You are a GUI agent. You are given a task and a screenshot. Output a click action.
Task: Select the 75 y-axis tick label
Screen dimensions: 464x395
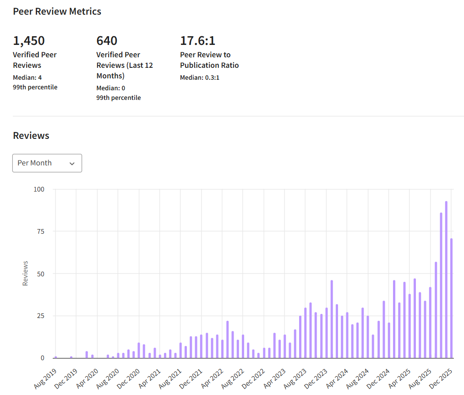click(x=41, y=231)
